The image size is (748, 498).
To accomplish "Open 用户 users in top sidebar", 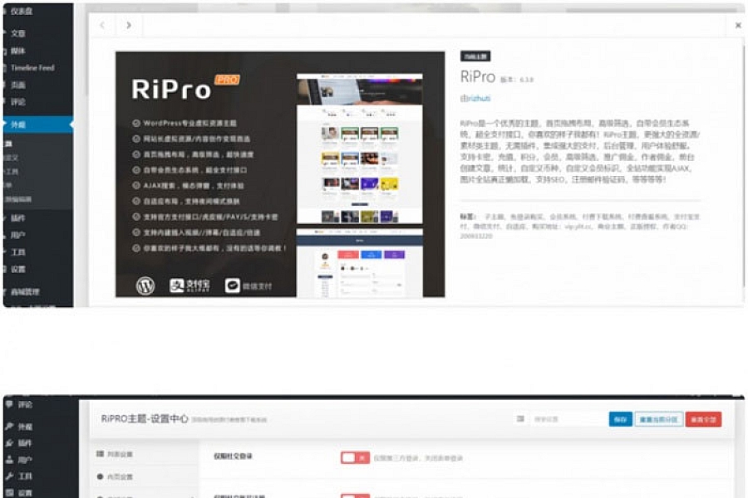I will [x=18, y=236].
